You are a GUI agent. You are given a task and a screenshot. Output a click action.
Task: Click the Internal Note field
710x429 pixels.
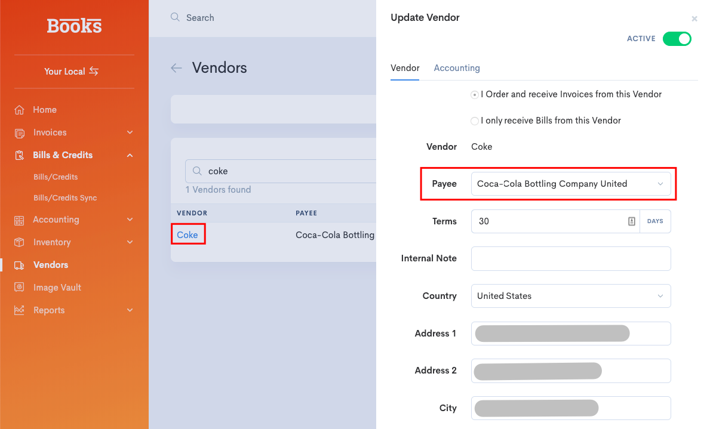[570, 259]
